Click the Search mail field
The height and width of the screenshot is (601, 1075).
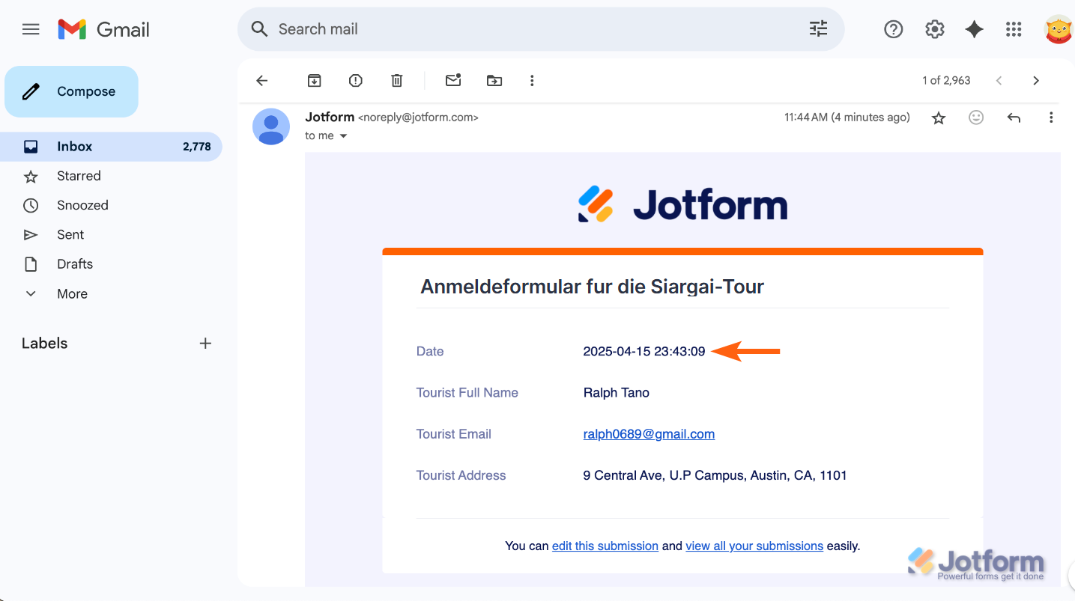point(524,29)
